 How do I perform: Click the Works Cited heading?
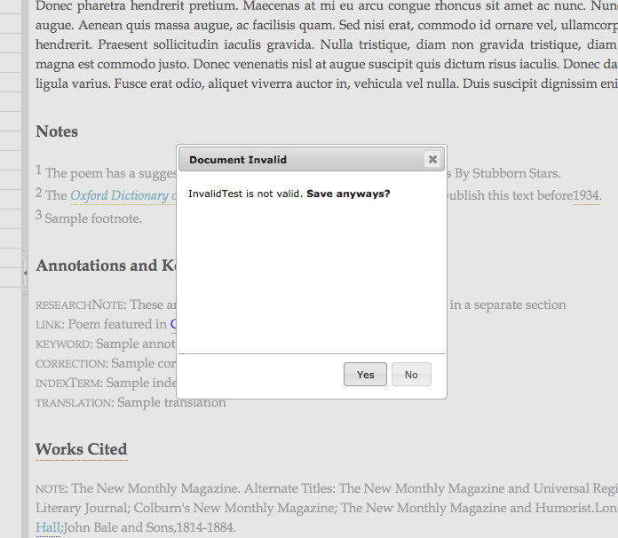(81, 449)
